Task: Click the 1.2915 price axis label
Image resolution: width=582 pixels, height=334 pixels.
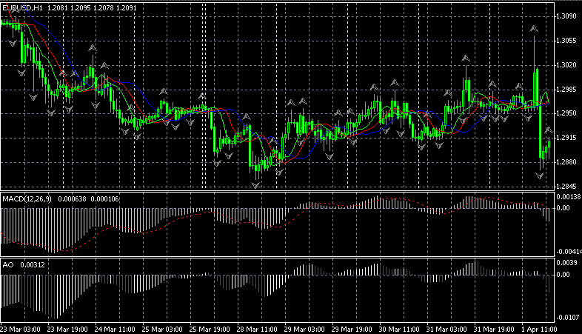Action: click(566, 138)
